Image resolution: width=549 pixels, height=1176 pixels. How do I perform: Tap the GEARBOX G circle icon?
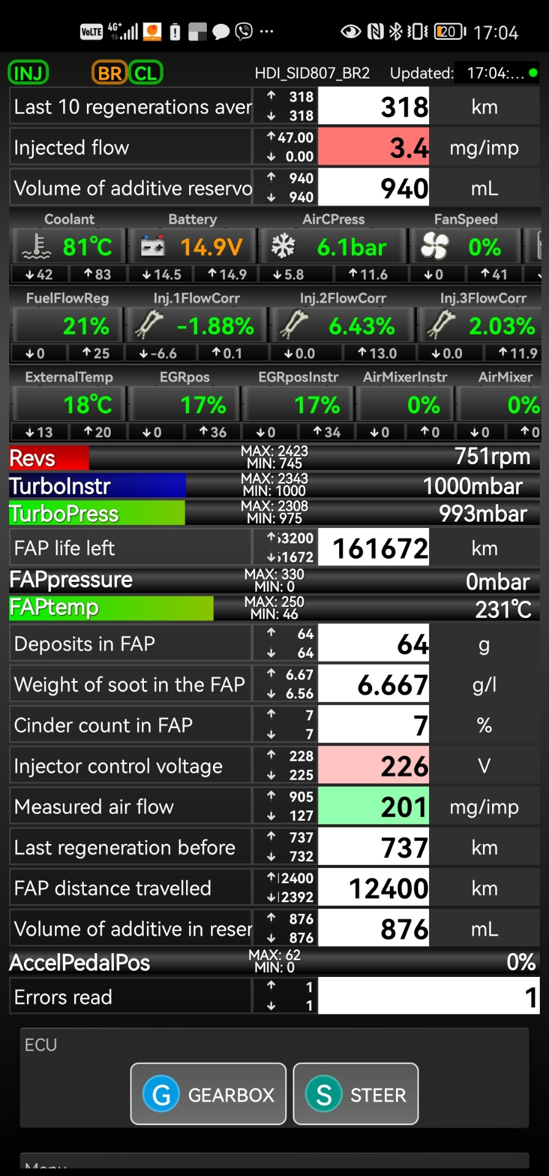(x=161, y=1094)
